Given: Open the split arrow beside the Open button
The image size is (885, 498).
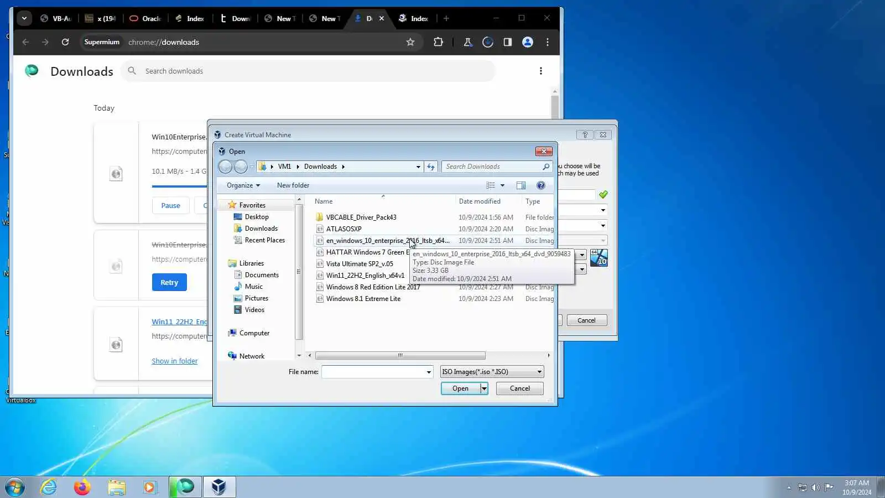Looking at the screenshot, I should 484,388.
